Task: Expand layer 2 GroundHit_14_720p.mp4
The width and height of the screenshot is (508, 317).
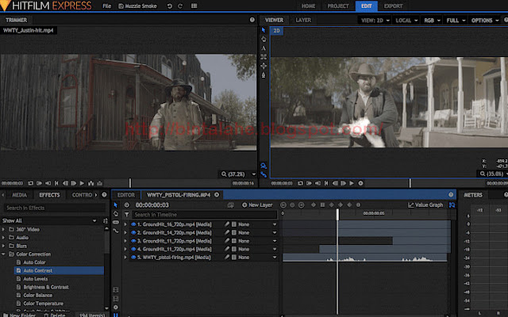Action: pyautogui.click(x=125, y=232)
